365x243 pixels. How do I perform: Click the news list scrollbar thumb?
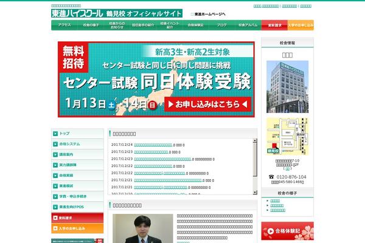(x=255, y=160)
